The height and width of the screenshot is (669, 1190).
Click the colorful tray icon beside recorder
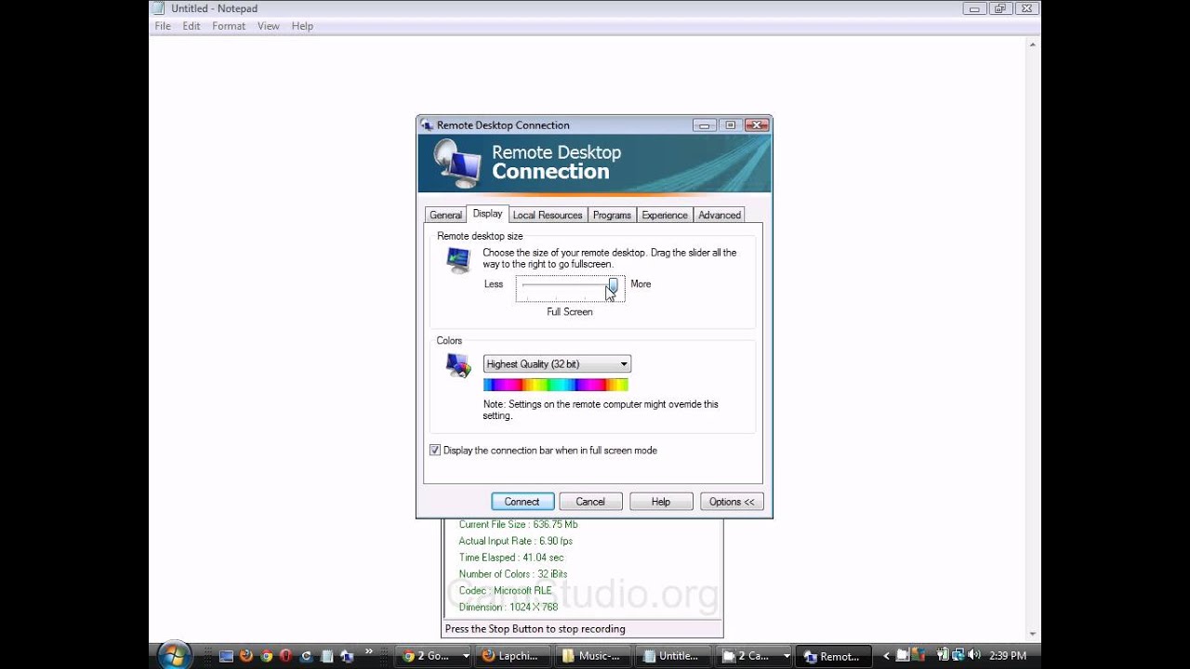point(917,656)
